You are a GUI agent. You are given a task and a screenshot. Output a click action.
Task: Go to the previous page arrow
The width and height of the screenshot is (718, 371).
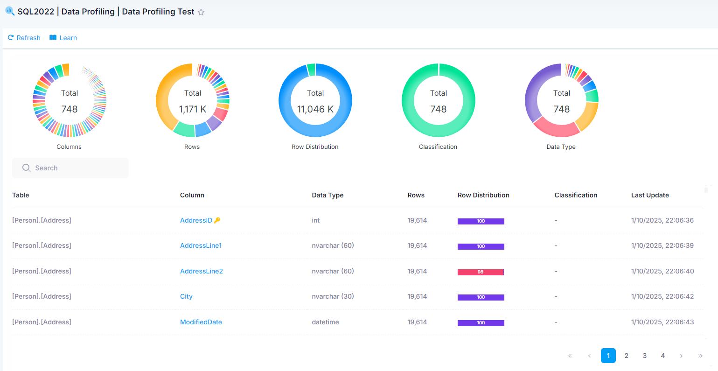[589, 356]
